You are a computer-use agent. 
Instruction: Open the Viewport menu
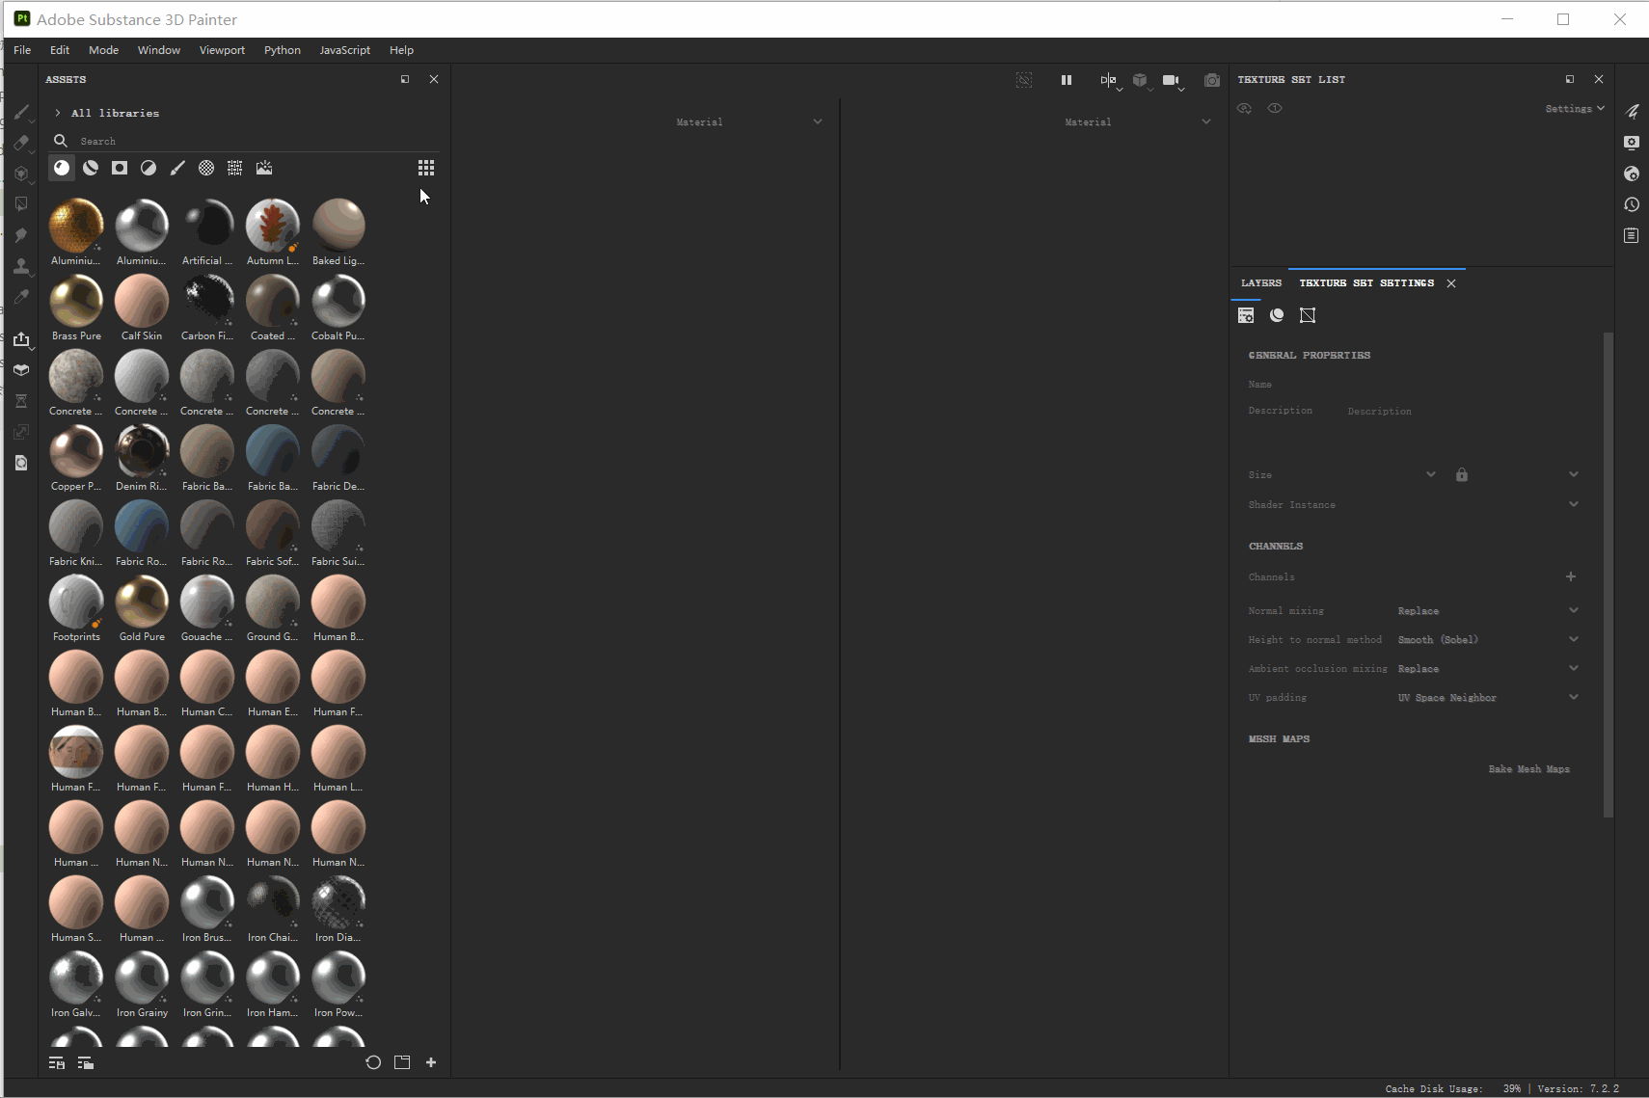click(x=222, y=50)
